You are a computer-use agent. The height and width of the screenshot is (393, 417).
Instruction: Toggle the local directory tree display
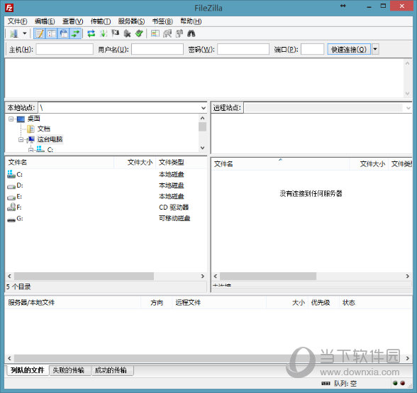coord(52,33)
